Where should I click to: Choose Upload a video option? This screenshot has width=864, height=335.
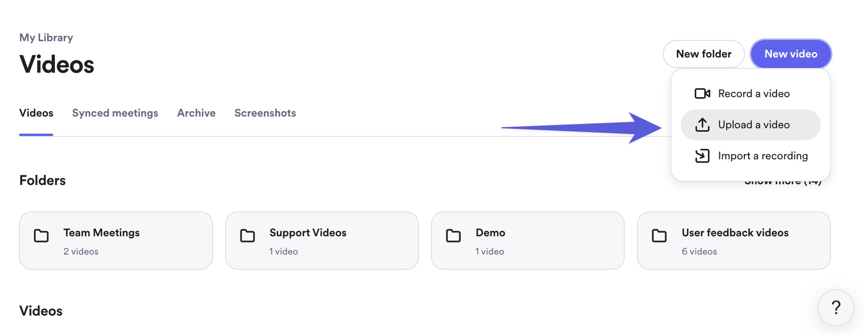[x=753, y=125]
